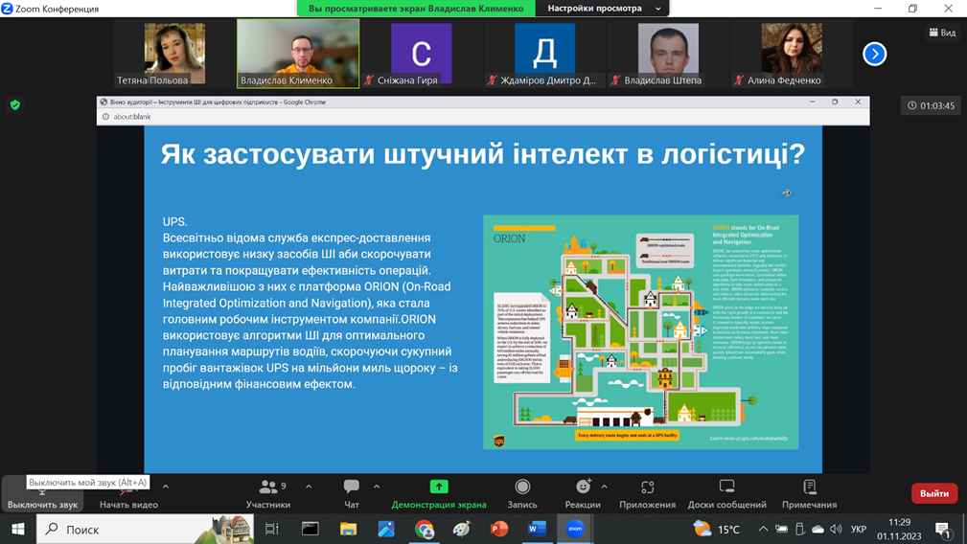Open Настройки просмотра dropdown

(x=603, y=8)
